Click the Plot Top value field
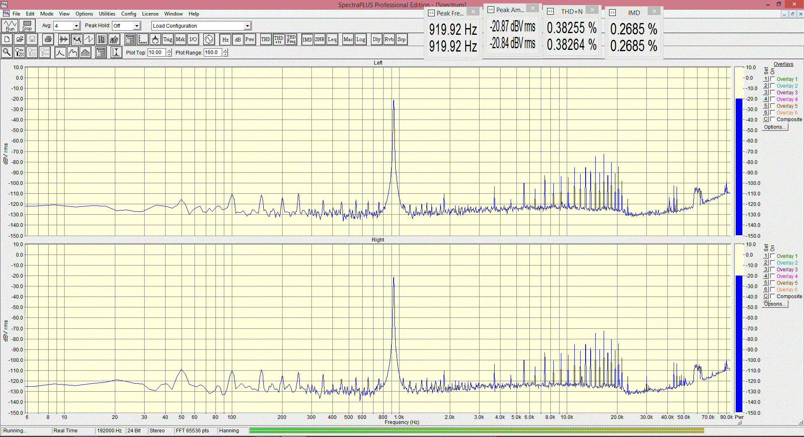This screenshot has width=804, height=437. coord(157,52)
